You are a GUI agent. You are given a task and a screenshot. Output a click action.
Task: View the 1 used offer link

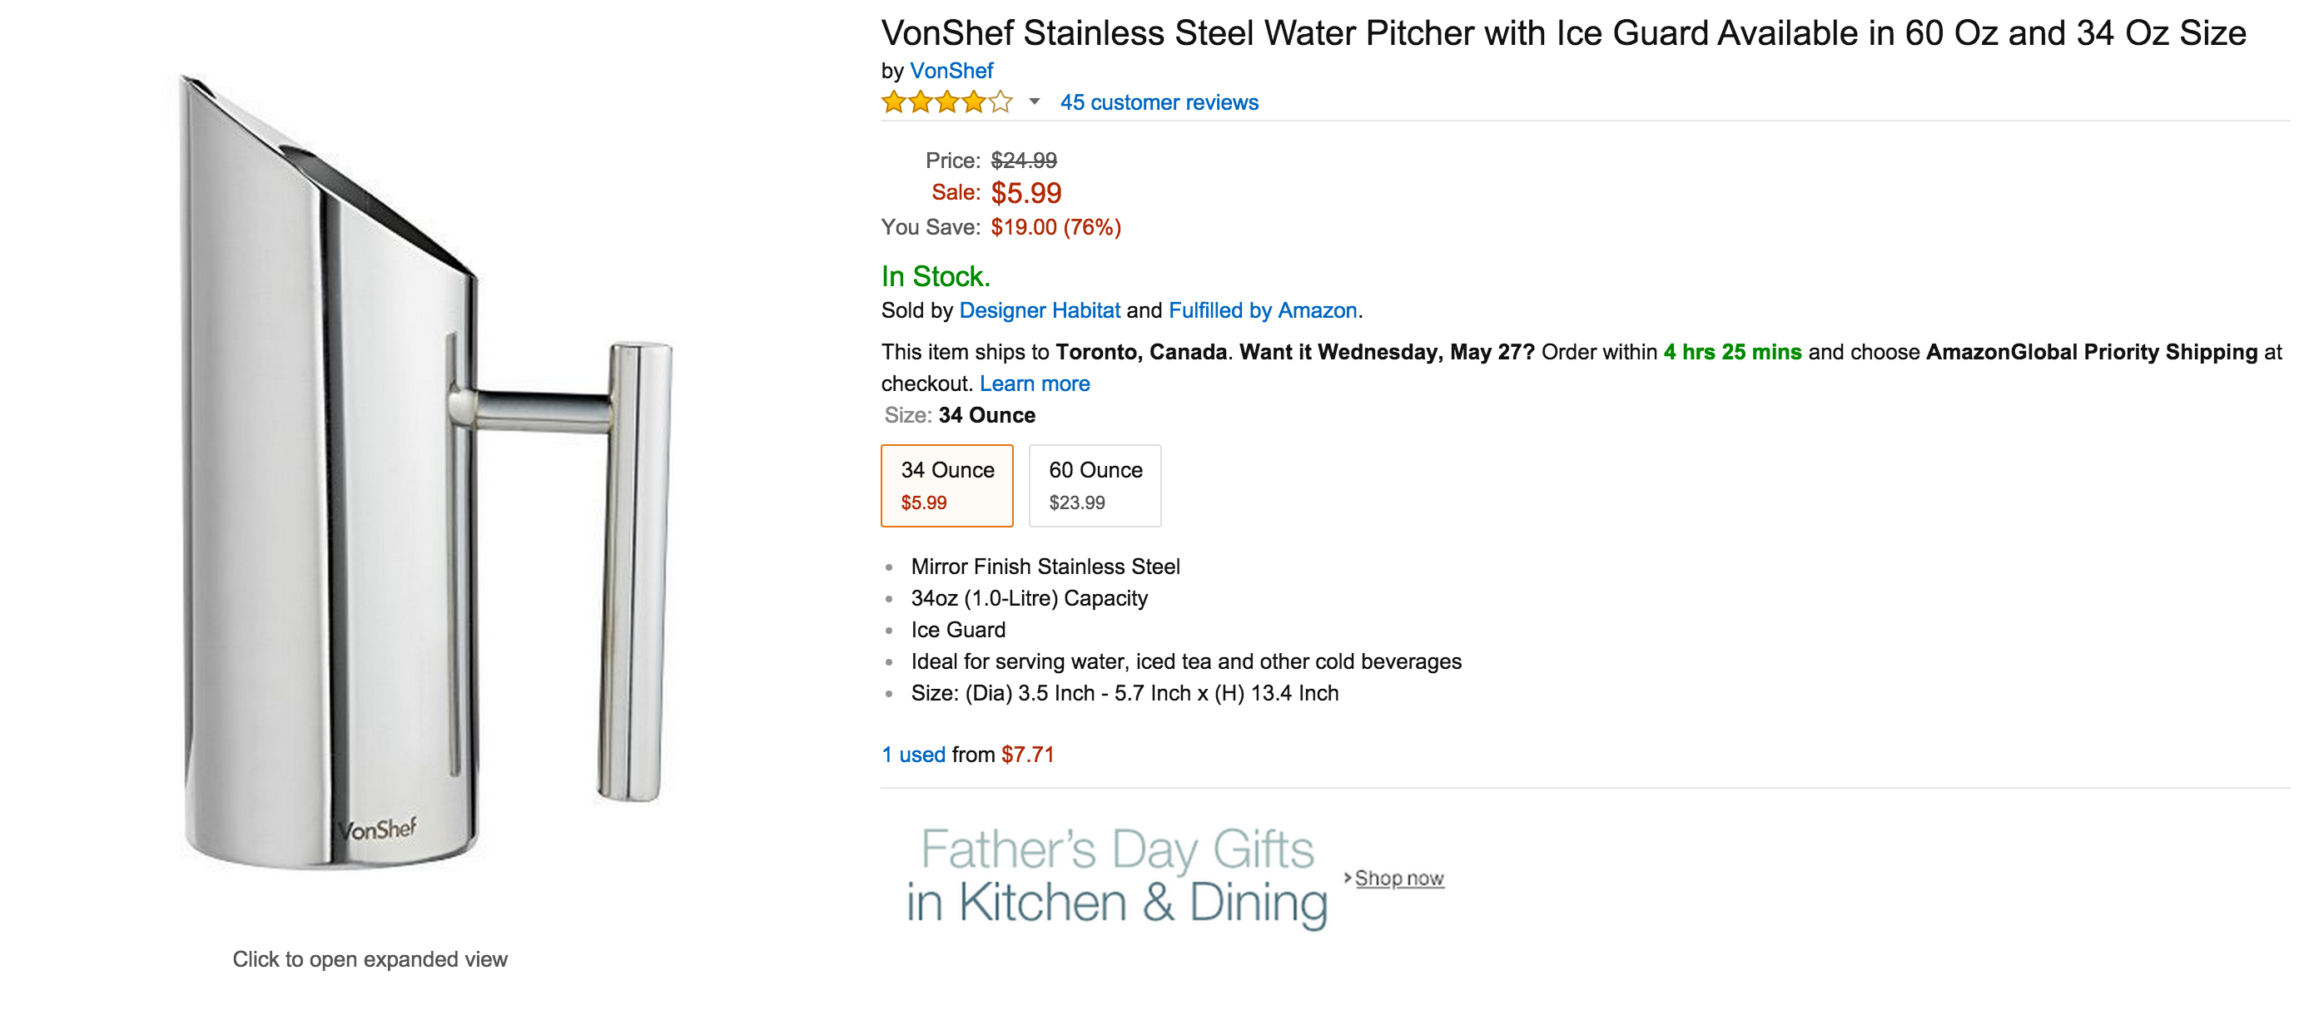point(913,755)
